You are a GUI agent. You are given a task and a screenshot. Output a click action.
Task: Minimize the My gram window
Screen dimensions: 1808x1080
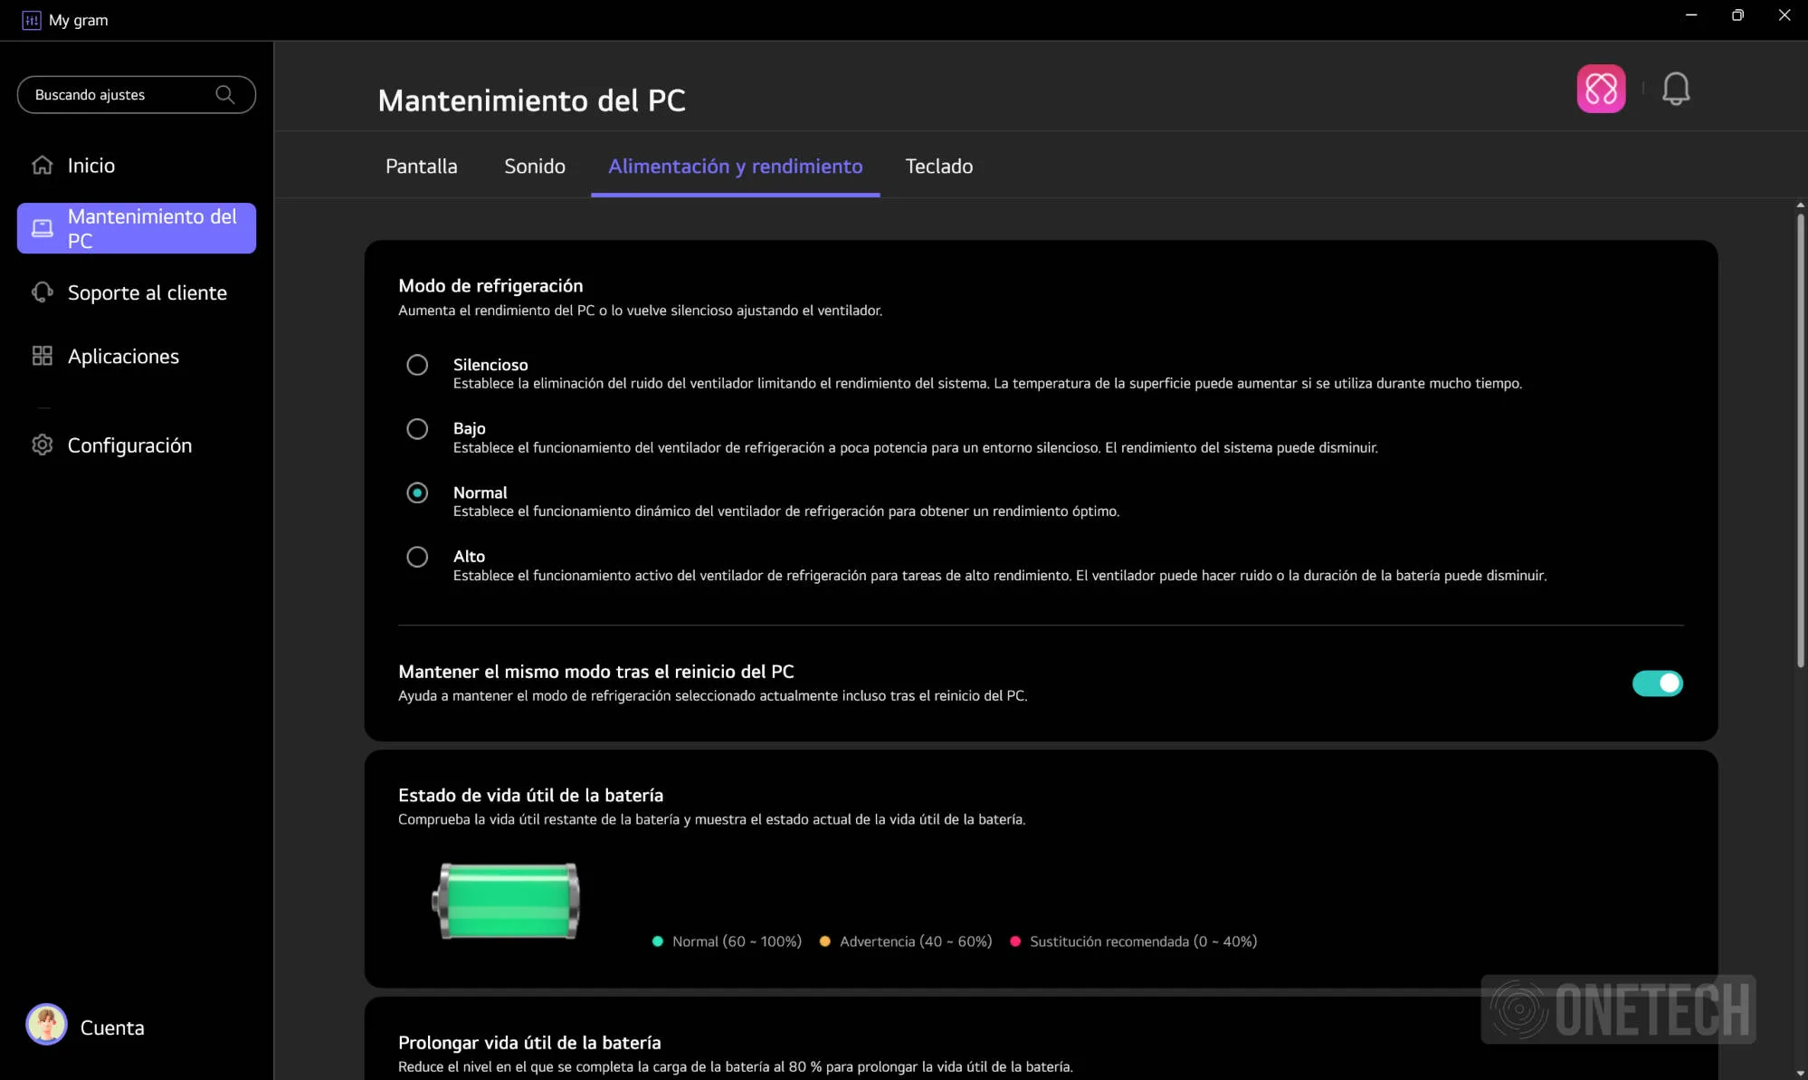1691,15
